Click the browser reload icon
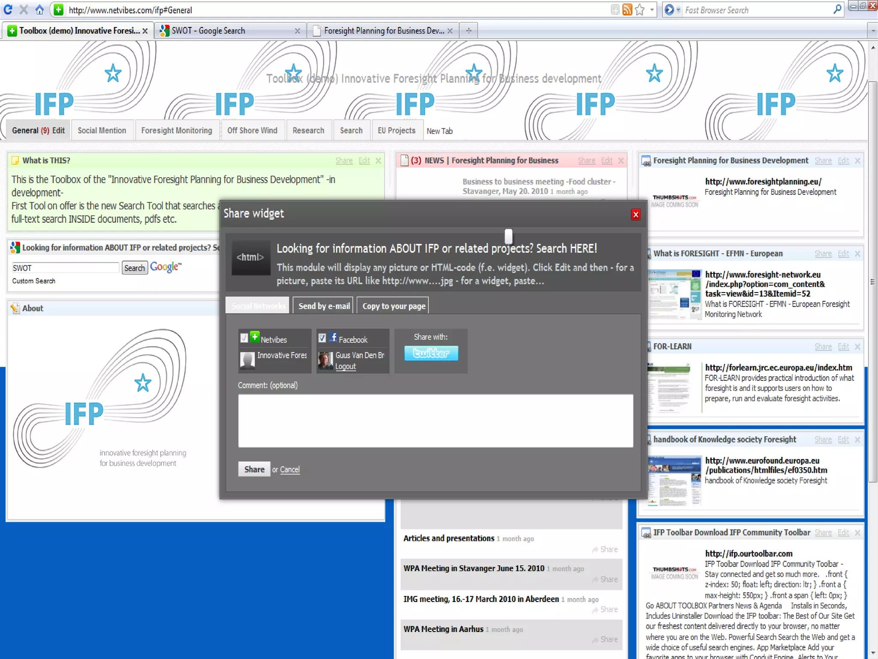The height and width of the screenshot is (659, 878). click(x=8, y=9)
